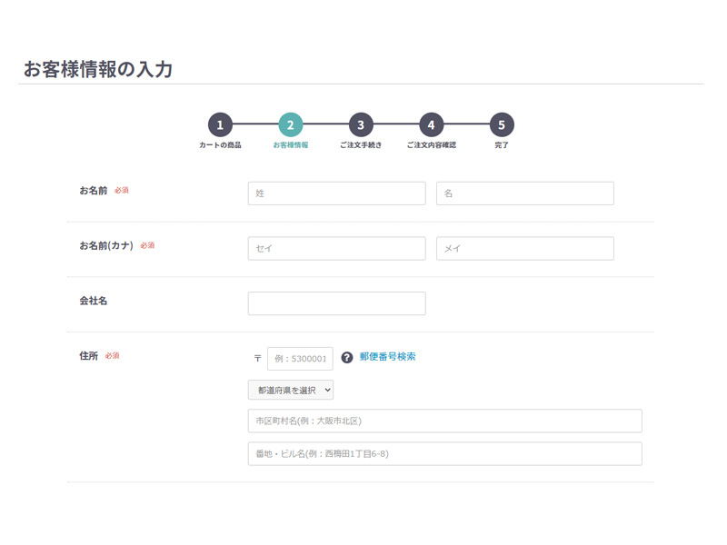This screenshot has width=727, height=545.
Task: Open the 都道府県を選択 prefecture dropdown
Action: [291, 390]
